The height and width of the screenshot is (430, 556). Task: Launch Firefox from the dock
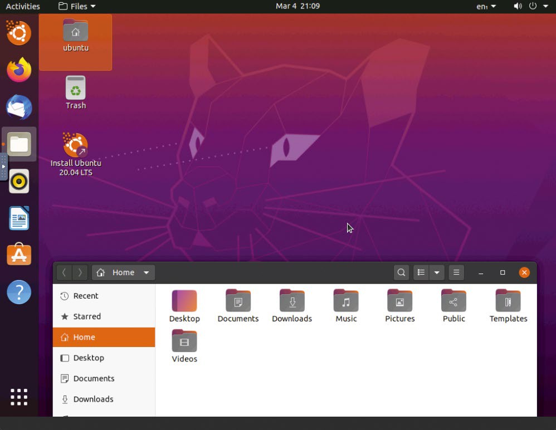pos(19,70)
